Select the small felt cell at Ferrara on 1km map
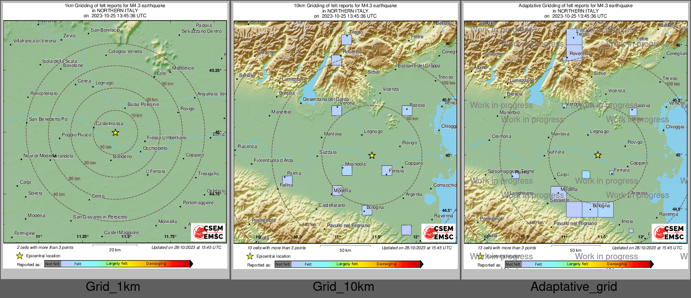691x298 pixels. 148,171
